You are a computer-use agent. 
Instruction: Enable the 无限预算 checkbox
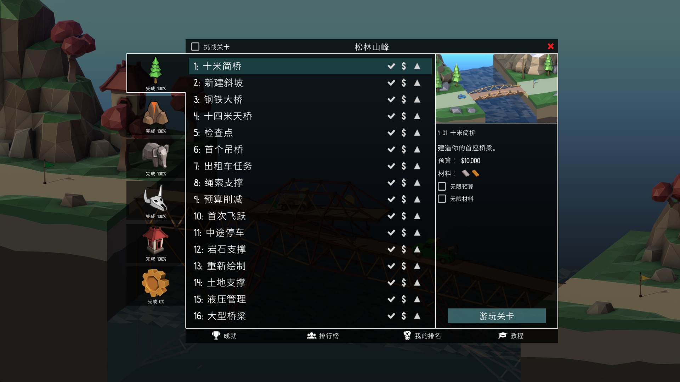[x=442, y=186]
